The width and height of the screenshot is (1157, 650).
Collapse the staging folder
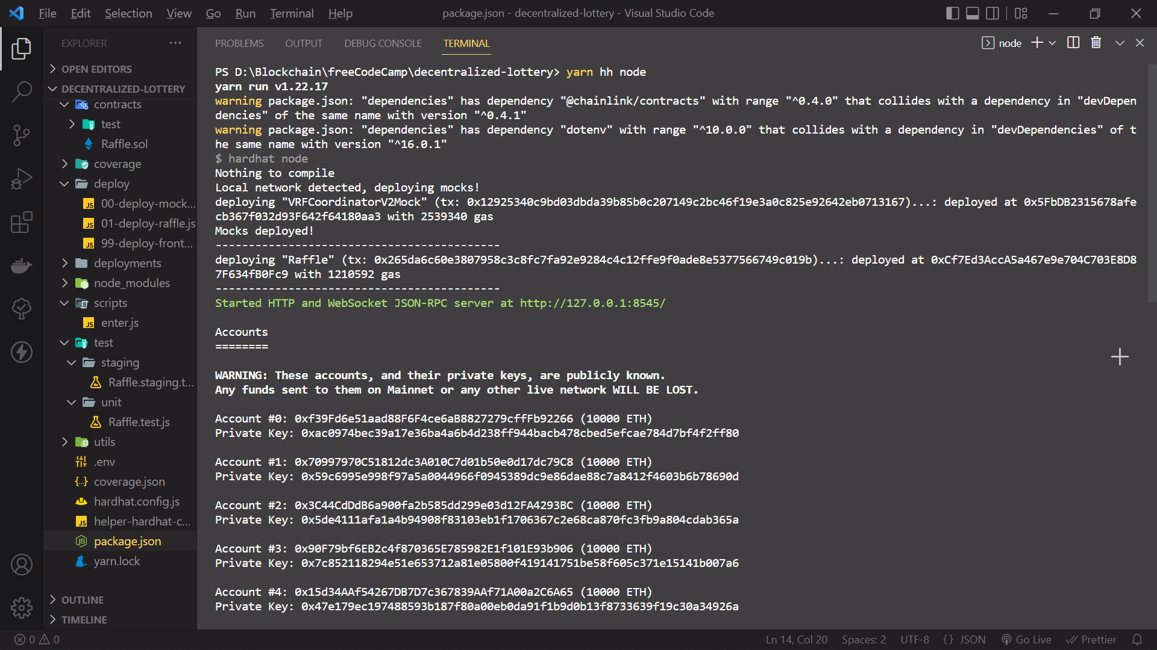[120, 362]
